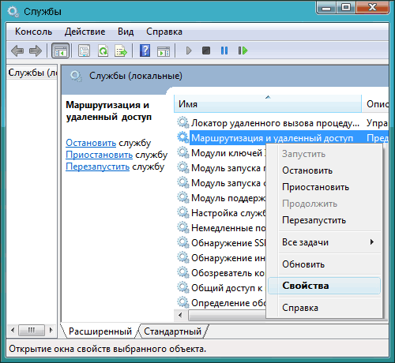The image size is (395, 363).
Task: Click gear icon of Локатор удаленного вызова row
Action: 183,122
